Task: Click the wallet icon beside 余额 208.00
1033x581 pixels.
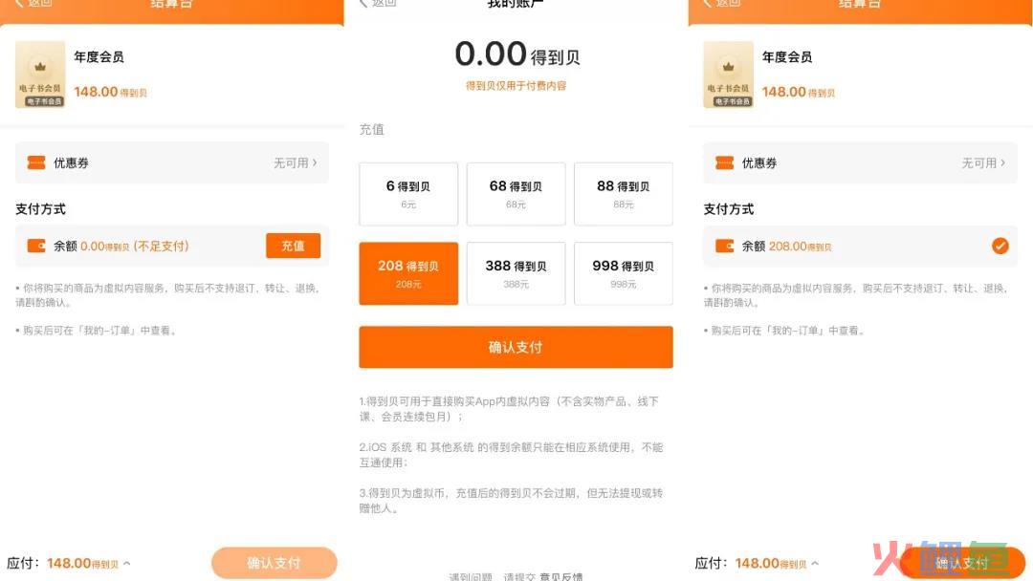Action: pos(725,247)
